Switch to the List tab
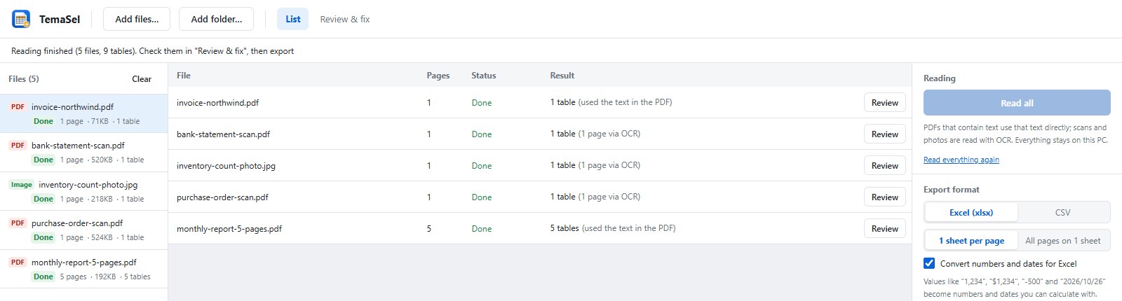 [x=293, y=19]
